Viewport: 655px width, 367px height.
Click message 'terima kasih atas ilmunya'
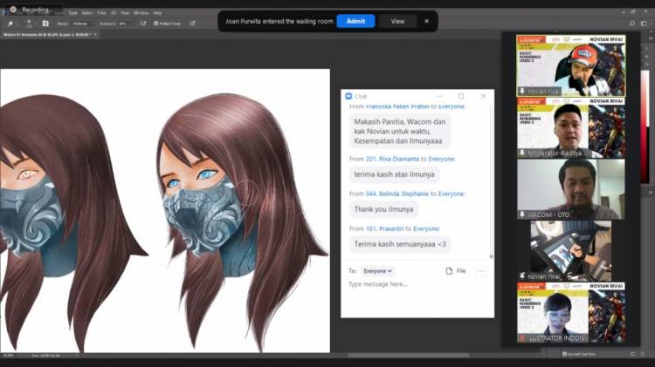[x=395, y=174]
